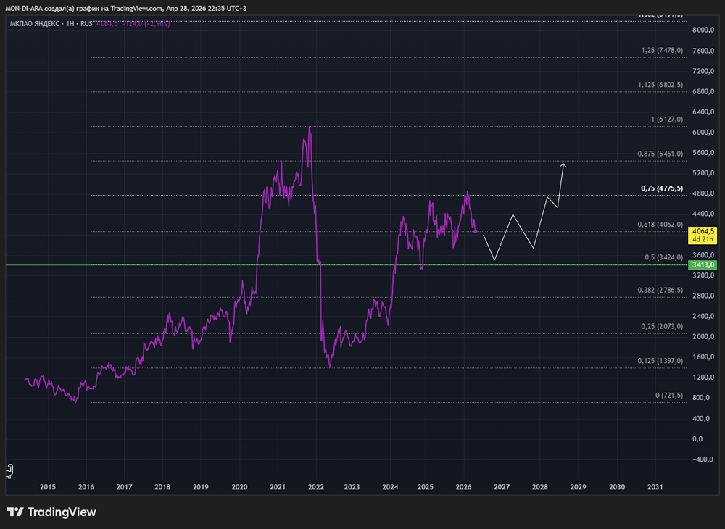
Task: Click the 2027 label on the time axis
Action: pyautogui.click(x=502, y=487)
